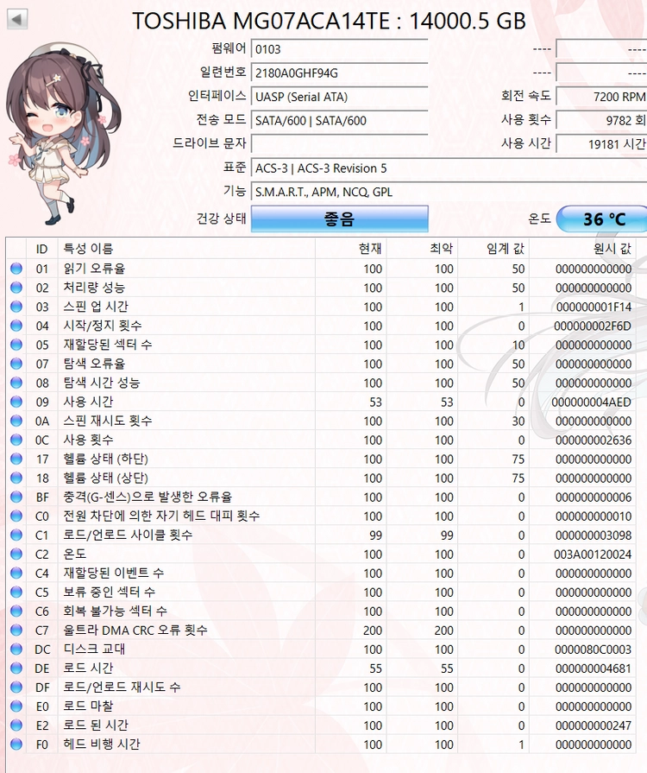Click power-on count field 9782 회
This screenshot has width=647, height=773.
(x=601, y=121)
